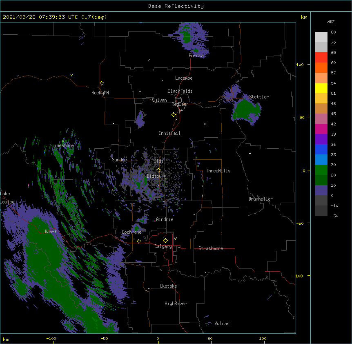Screen dimensions: 352x344
Task: Click the yellow diamond marker above RockyMH
Action: (102, 83)
